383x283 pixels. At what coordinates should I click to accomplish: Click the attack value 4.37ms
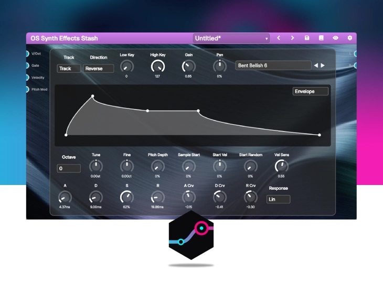pos(65,207)
